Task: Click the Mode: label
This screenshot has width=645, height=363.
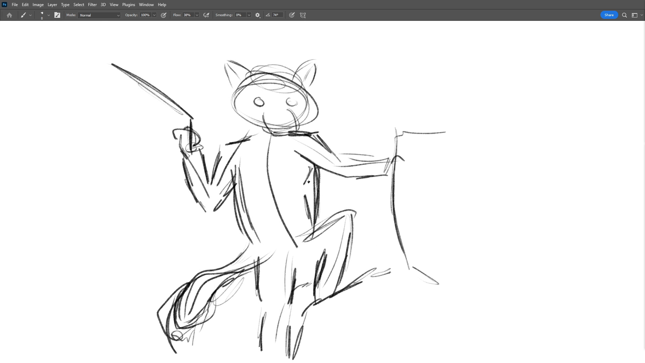Action: pyautogui.click(x=71, y=15)
